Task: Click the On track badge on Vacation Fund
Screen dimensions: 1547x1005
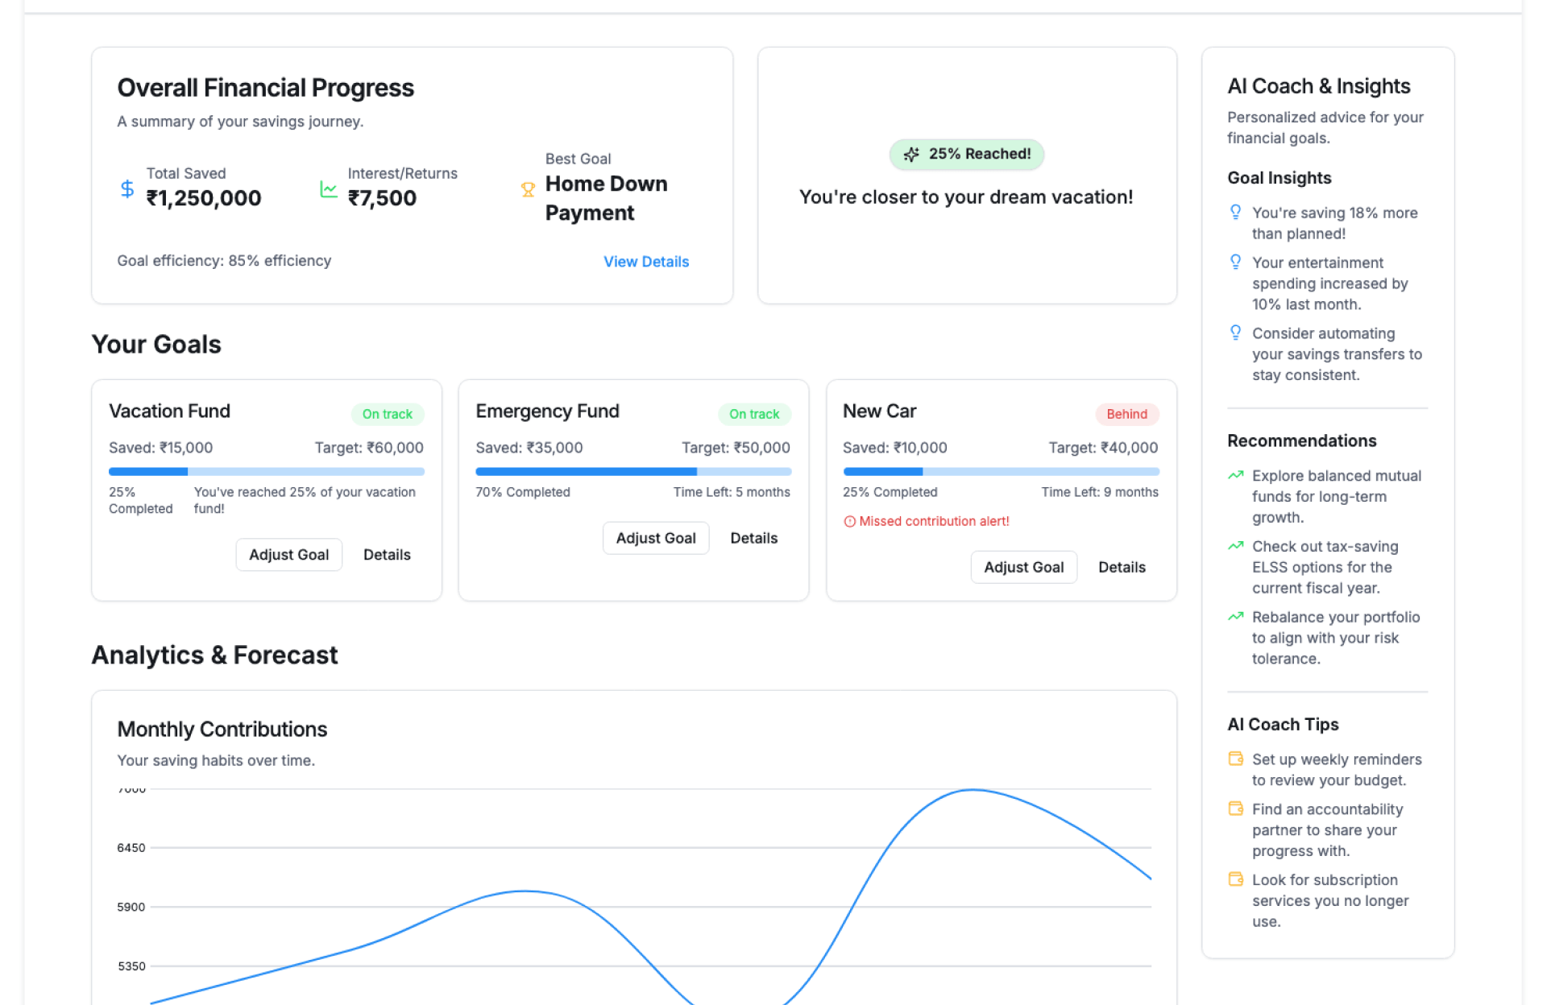Action: point(387,414)
